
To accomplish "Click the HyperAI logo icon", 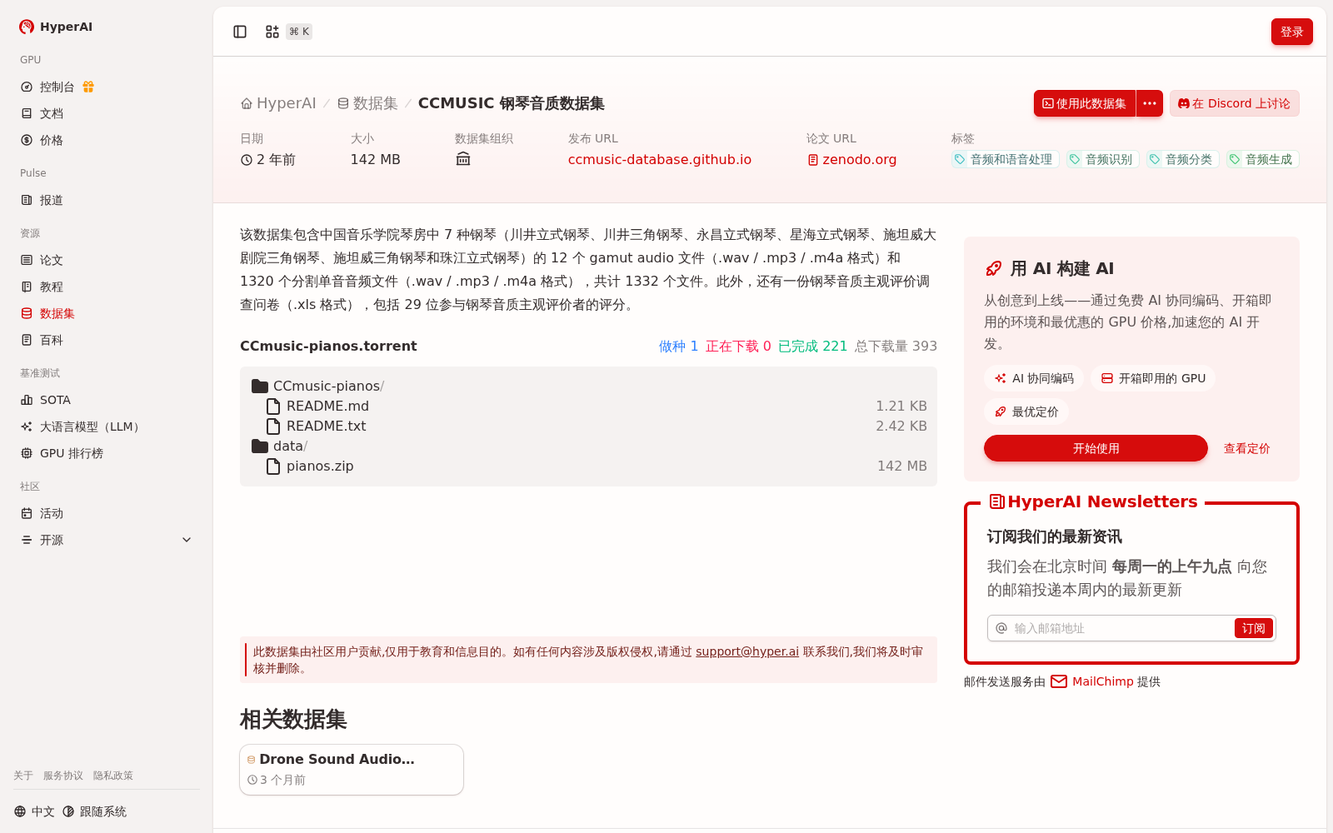I will coord(27,27).
